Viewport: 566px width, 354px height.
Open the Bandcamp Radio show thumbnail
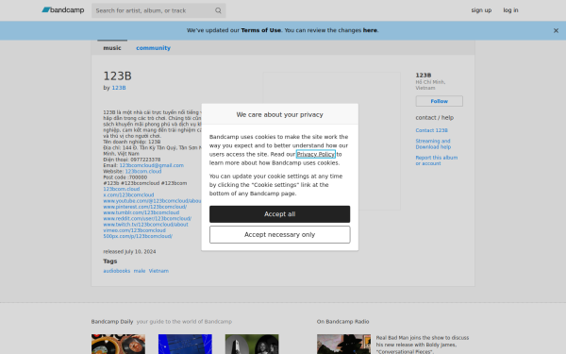[x=343, y=344]
